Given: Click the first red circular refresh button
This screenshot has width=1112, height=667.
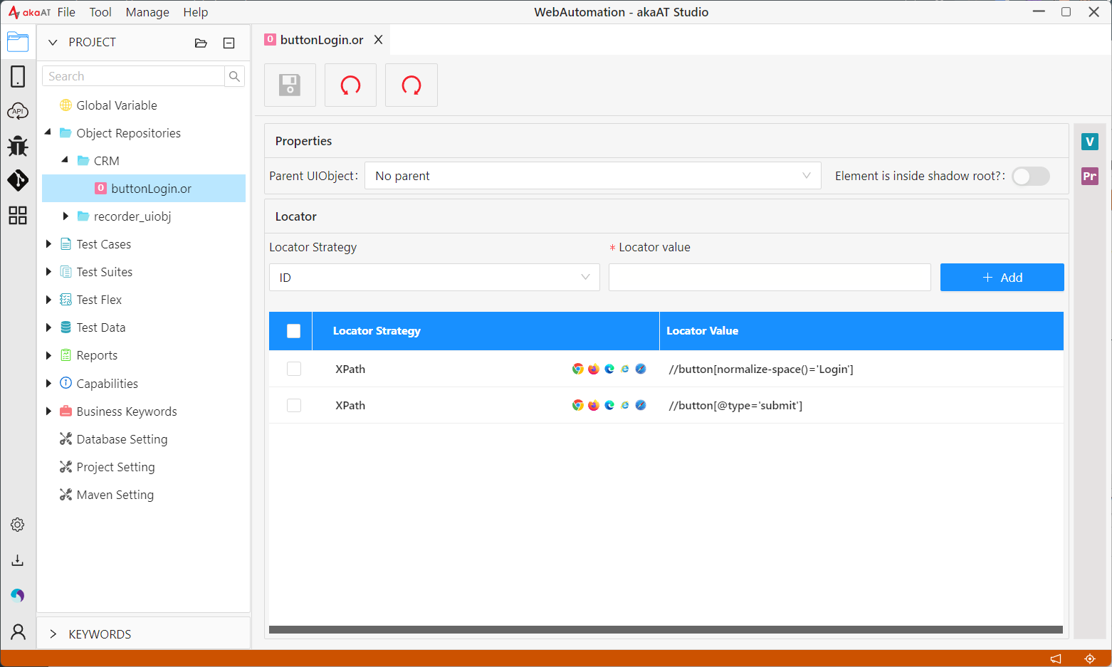Looking at the screenshot, I should click(x=350, y=85).
